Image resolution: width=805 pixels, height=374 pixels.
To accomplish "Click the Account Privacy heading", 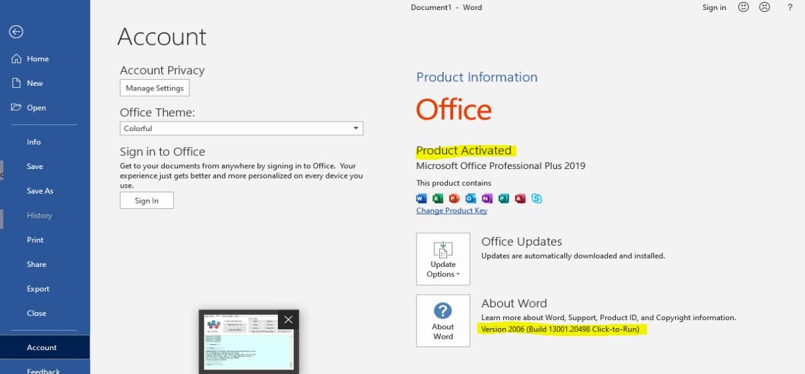I will [162, 70].
